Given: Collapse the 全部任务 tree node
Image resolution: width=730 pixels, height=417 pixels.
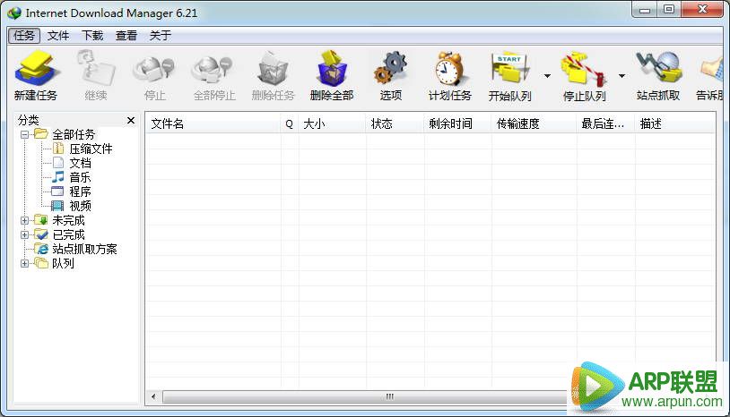Looking at the screenshot, I should [25, 134].
